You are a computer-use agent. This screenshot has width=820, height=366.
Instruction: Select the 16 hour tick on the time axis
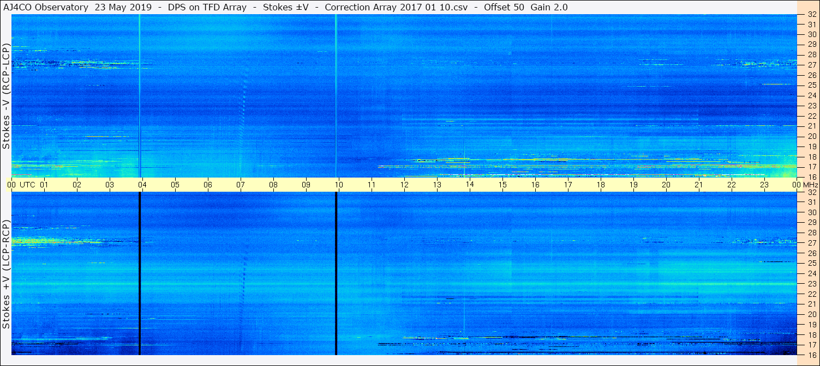pyautogui.click(x=535, y=185)
